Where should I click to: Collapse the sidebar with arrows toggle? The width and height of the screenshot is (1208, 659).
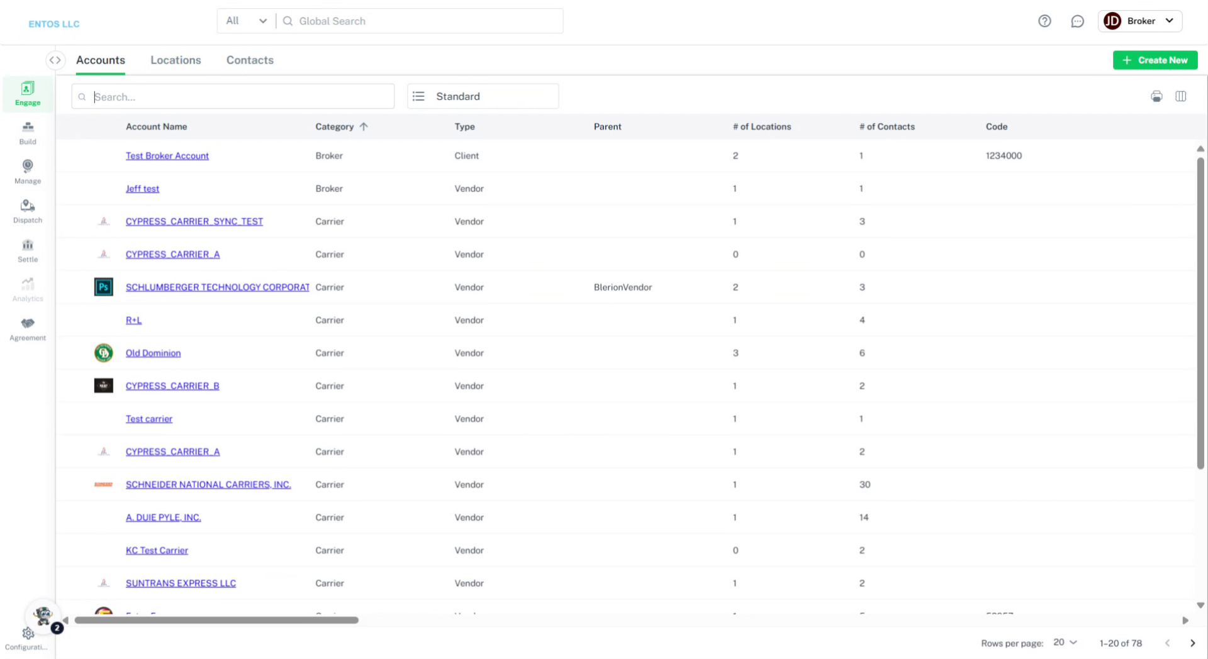pyautogui.click(x=55, y=60)
